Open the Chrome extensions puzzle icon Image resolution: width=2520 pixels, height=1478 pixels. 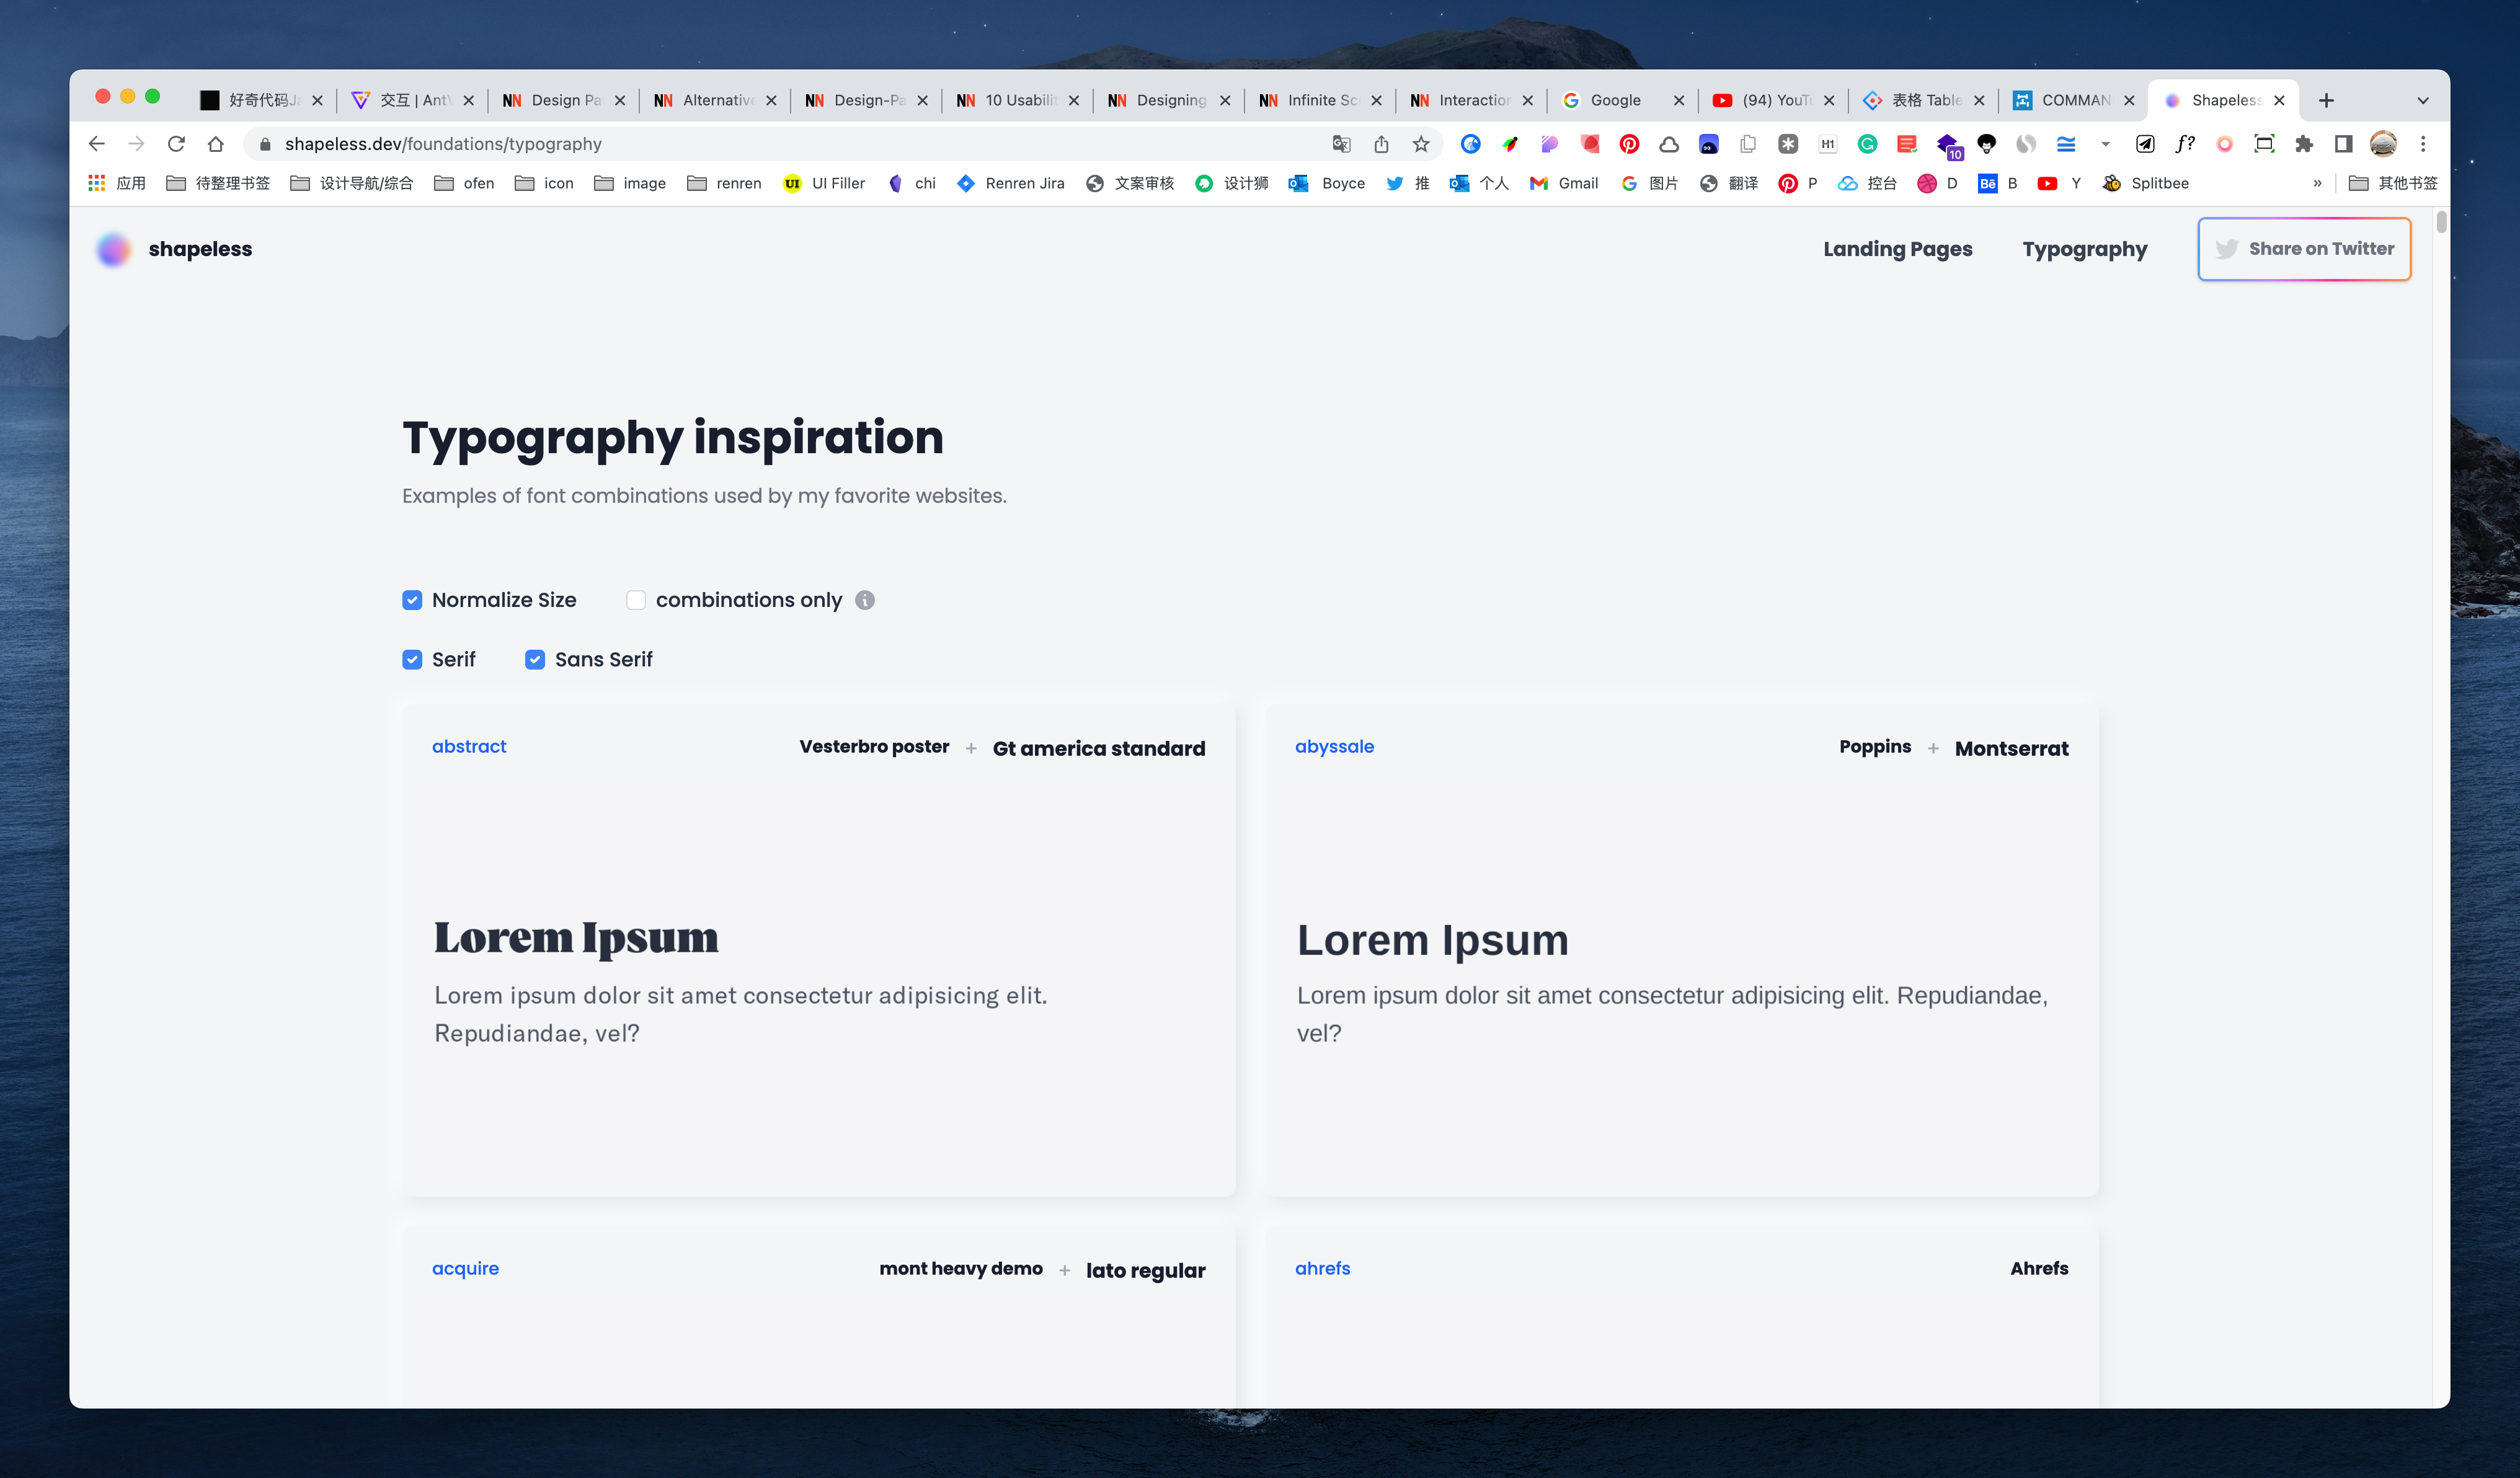pyautogui.click(x=2304, y=144)
